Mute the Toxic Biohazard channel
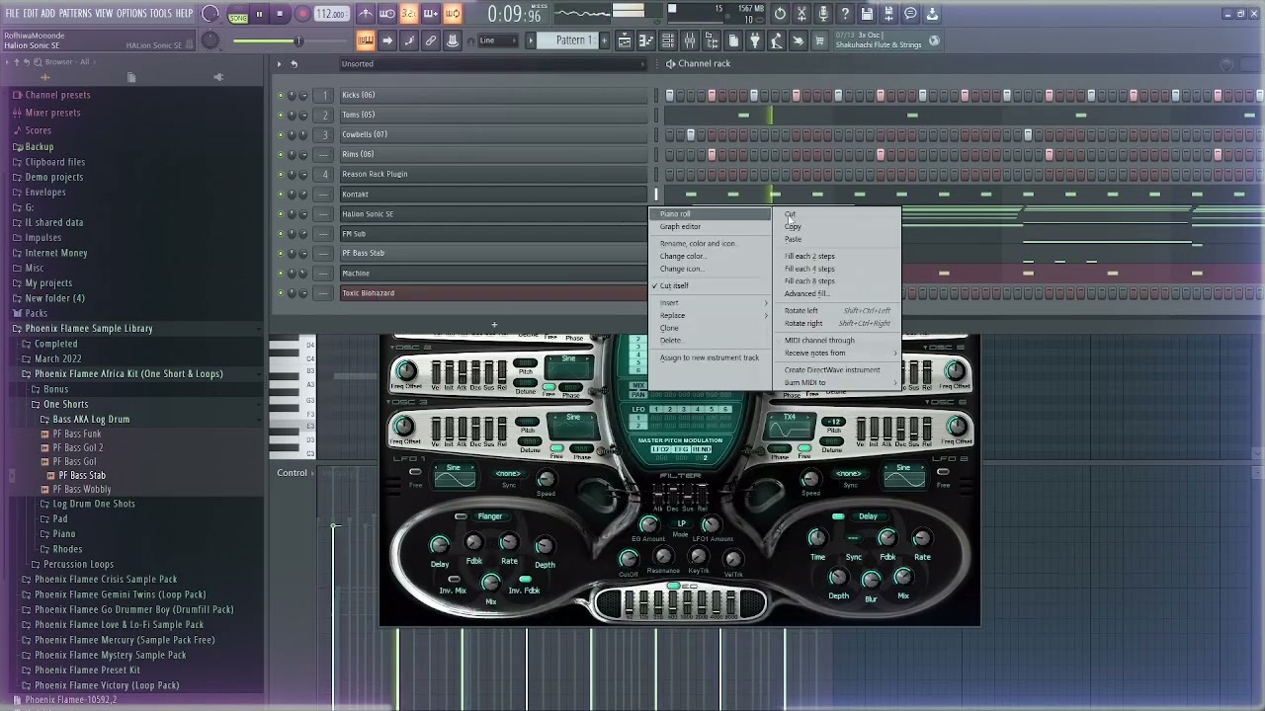The height and width of the screenshot is (711, 1265). 281,293
